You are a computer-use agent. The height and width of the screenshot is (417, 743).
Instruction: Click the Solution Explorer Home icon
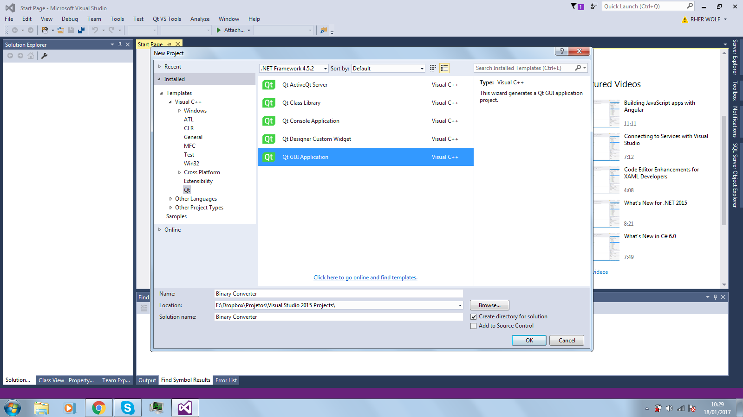point(31,56)
